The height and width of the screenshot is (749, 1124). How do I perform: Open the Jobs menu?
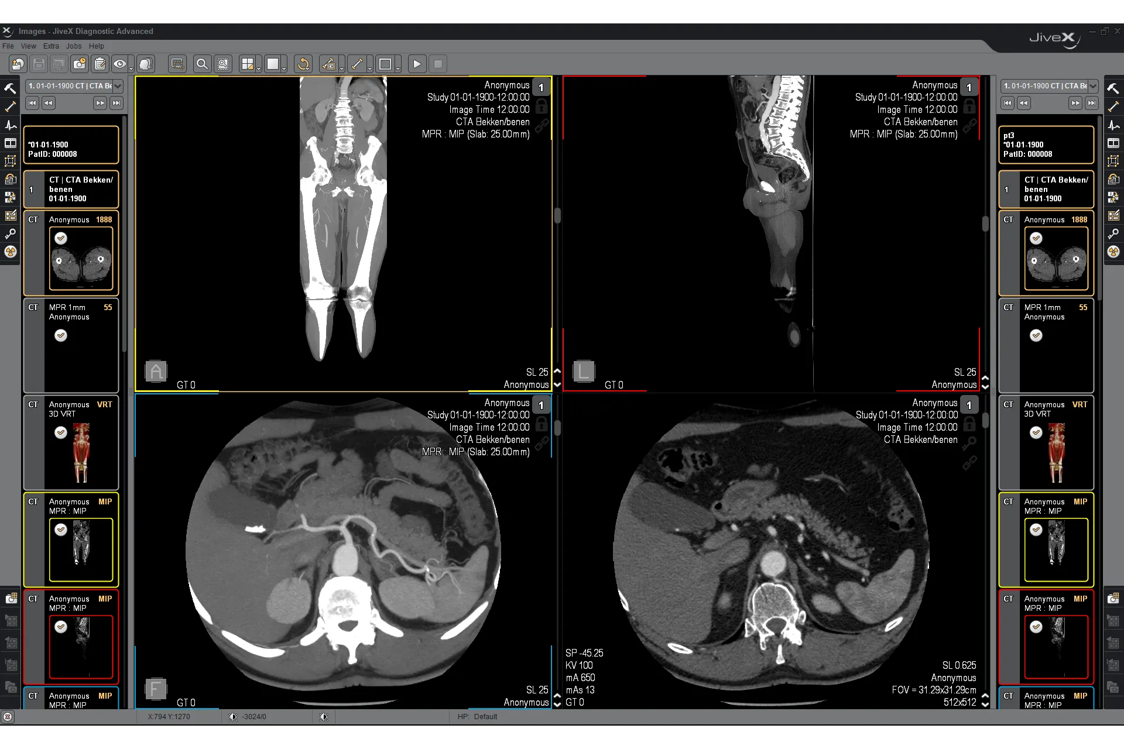[74, 46]
